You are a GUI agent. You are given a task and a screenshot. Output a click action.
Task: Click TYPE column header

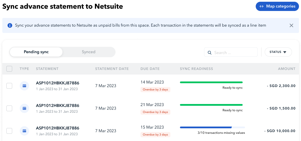(24, 69)
